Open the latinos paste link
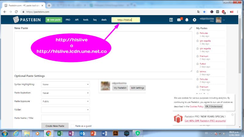The width and height of the screenshot is (244, 137). [203, 72]
